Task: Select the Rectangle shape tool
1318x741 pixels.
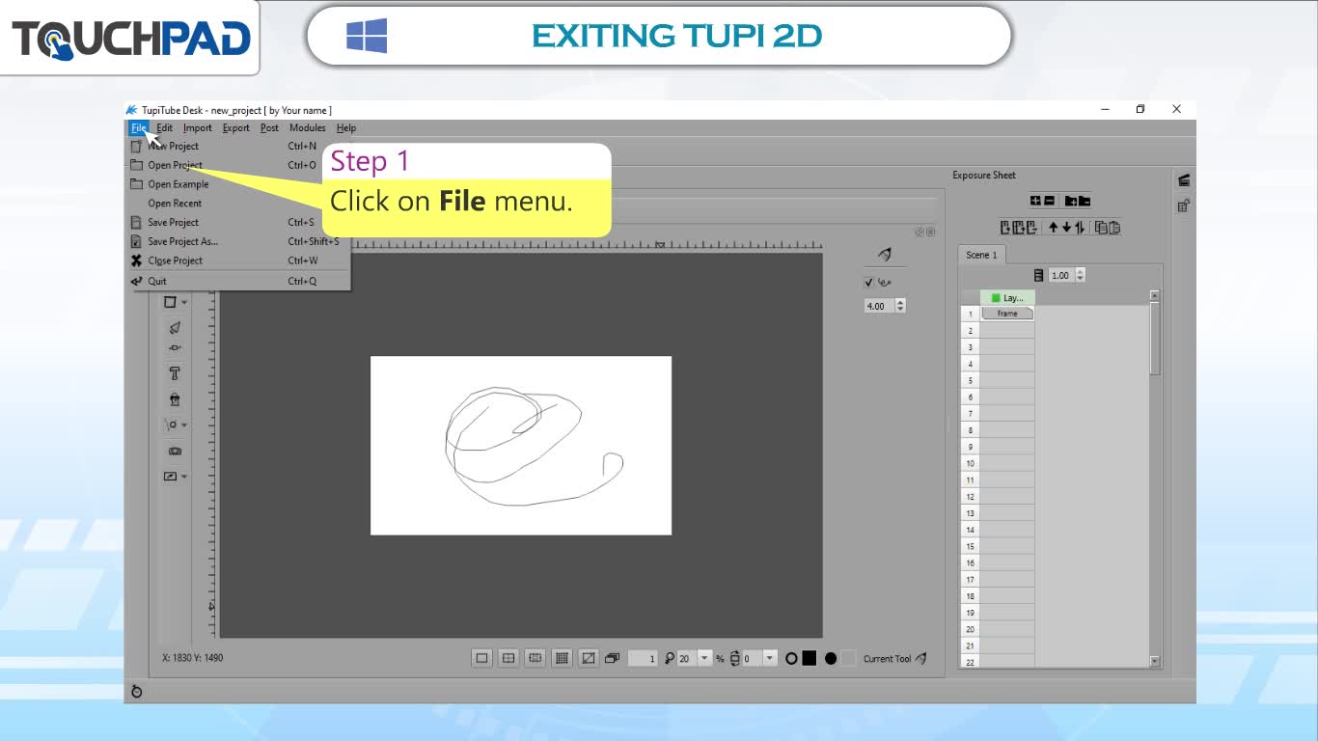Action: coord(171,302)
